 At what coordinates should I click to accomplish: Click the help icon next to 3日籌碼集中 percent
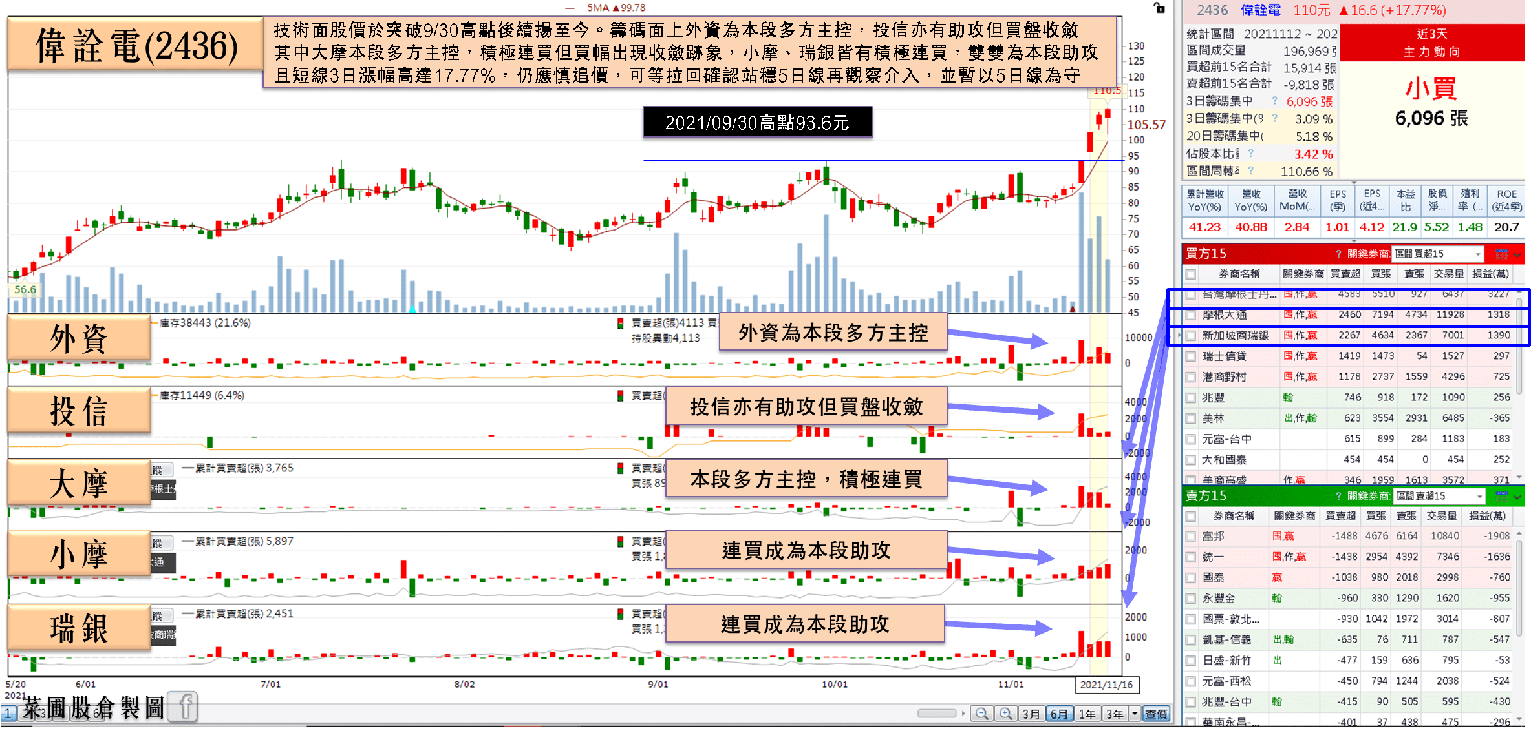1274,118
